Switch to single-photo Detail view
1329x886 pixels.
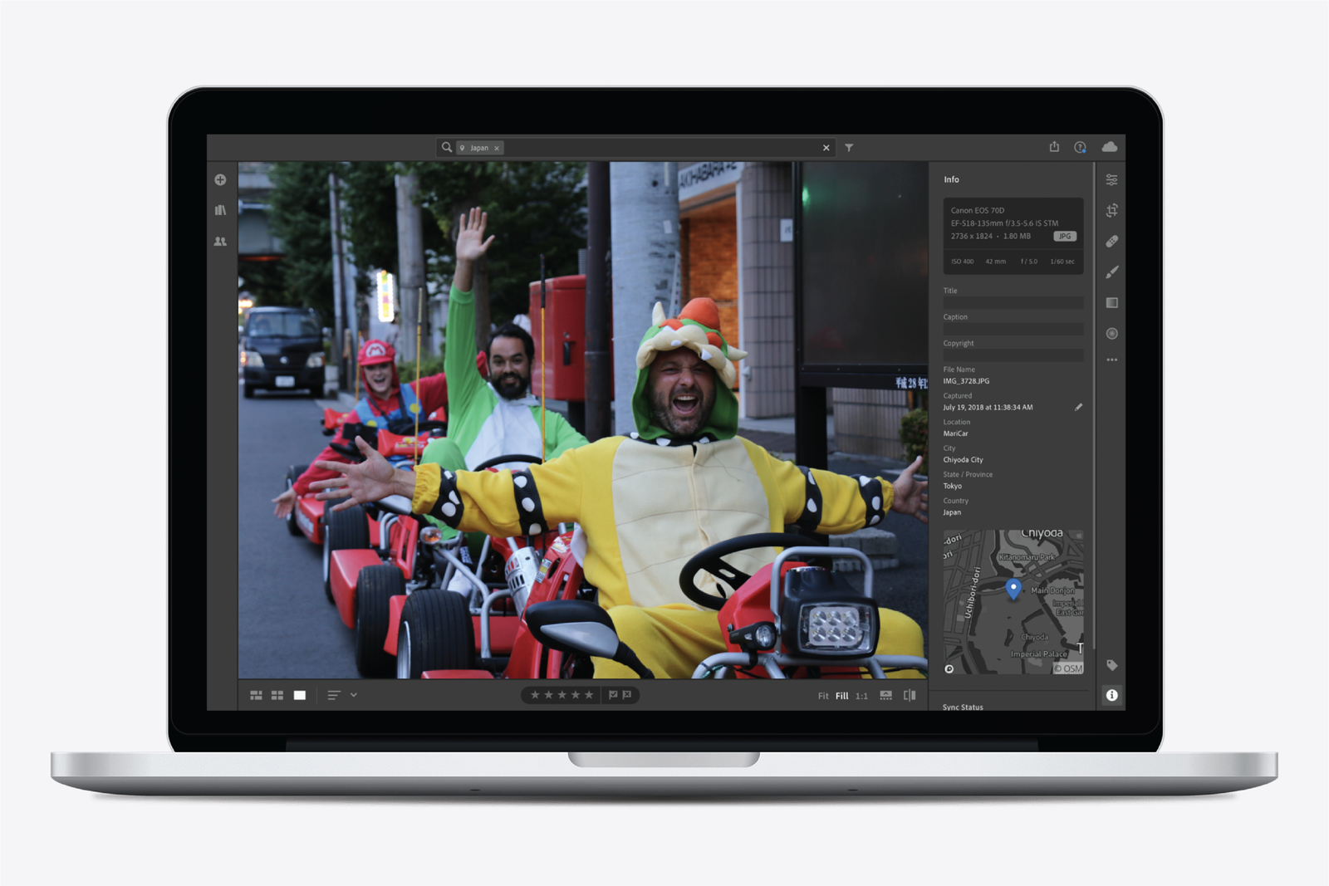click(300, 695)
